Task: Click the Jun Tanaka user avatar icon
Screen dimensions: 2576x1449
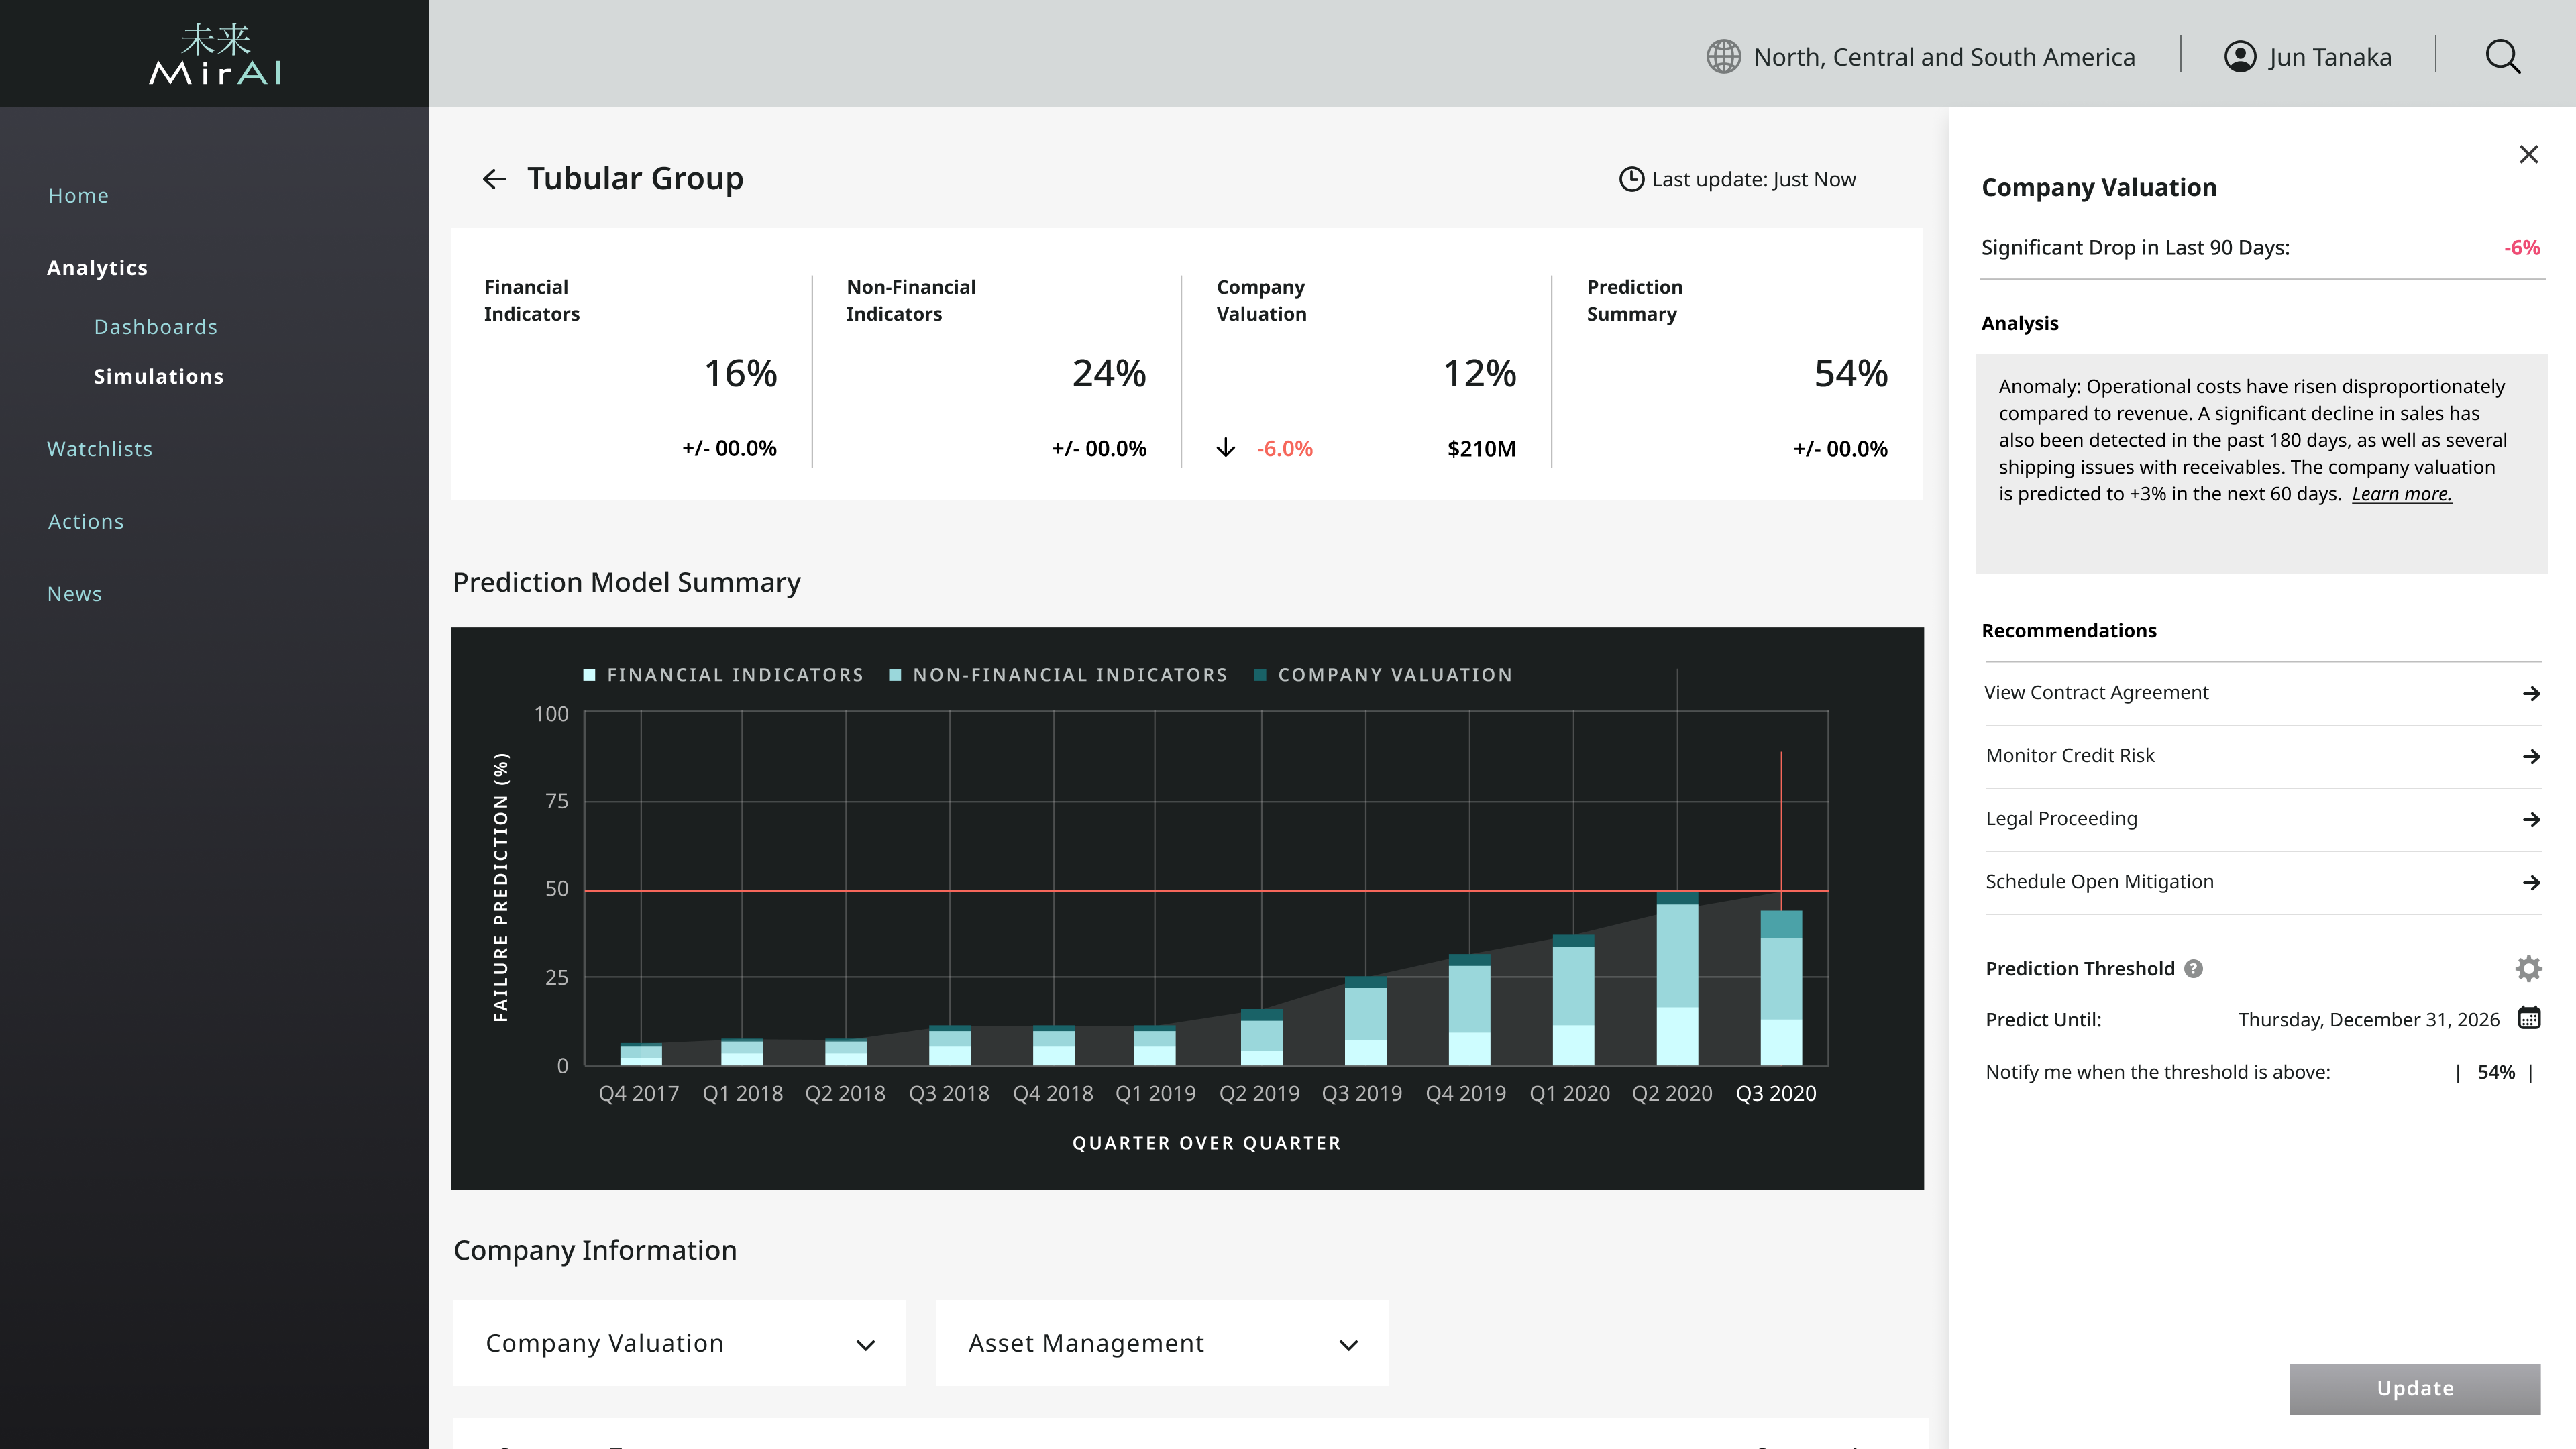Action: click(x=2239, y=57)
